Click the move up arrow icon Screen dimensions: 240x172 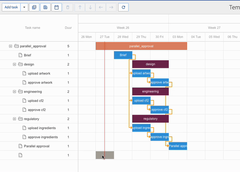pyautogui.click(x=80, y=7)
